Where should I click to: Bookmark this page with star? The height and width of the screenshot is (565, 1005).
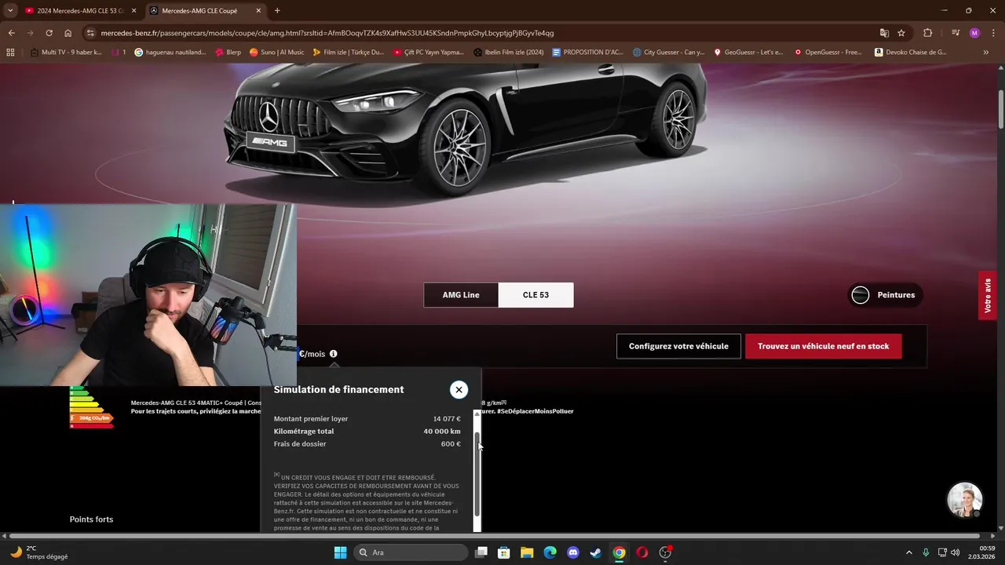(901, 33)
